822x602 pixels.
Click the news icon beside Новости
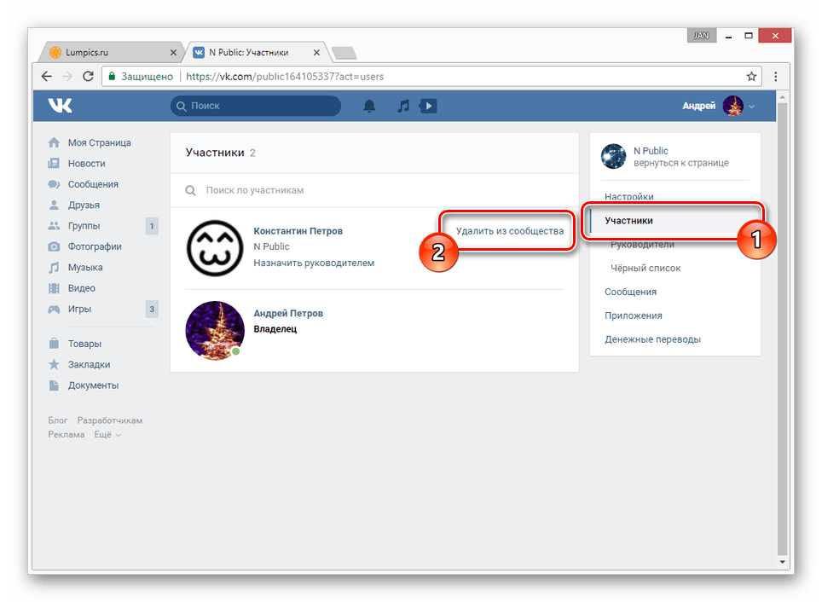click(x=54, y=164)
